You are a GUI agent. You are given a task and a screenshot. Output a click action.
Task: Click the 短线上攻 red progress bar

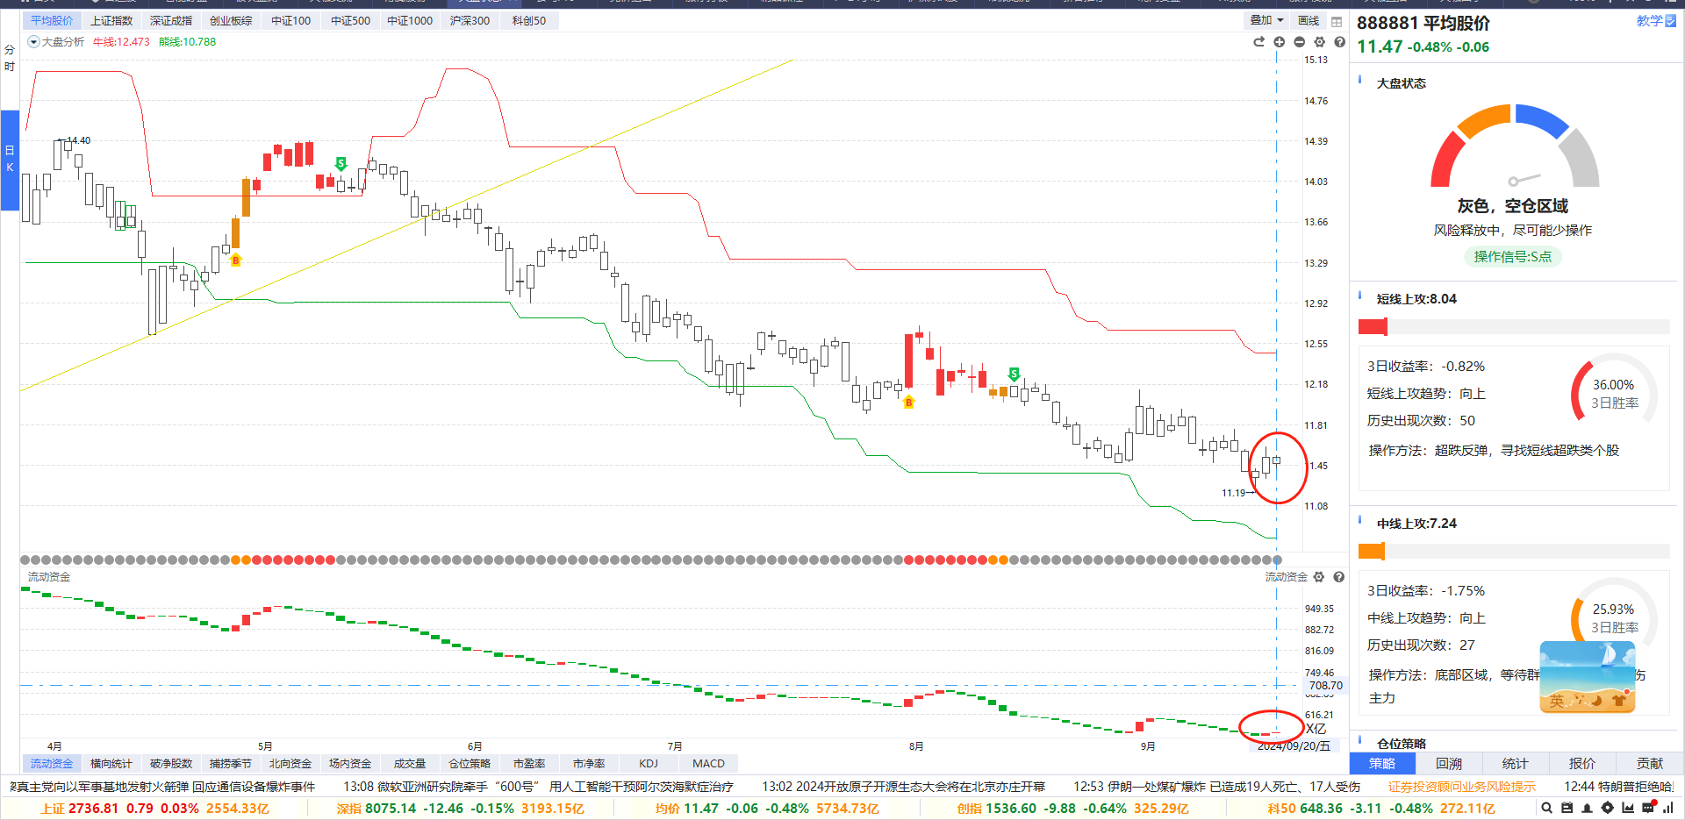[1373, 327]
